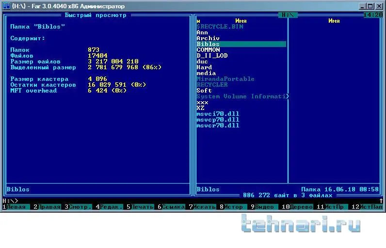Select the media folder

206,73
